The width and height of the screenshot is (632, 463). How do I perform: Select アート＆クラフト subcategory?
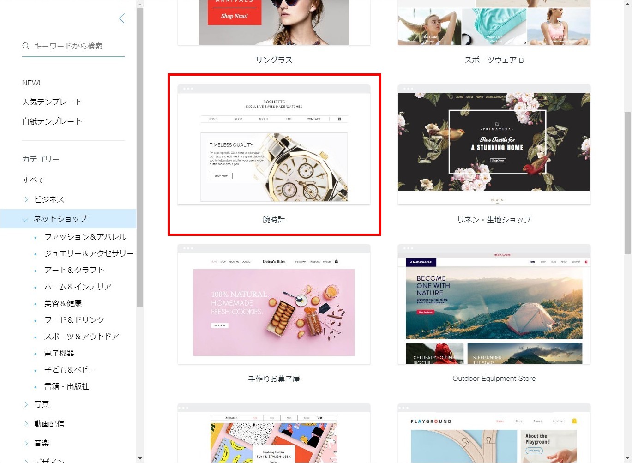pos(74,270)
